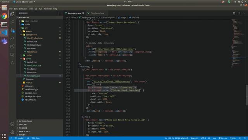The height and width of the screenshot is (140, 248).
Task: Click Prettier in status bar
Action: [233, 138]
